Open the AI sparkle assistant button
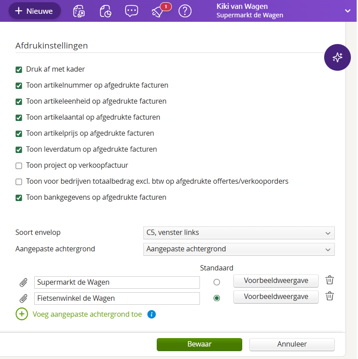Viewport: 358px width, 359px height. click(x=337, y=57)
